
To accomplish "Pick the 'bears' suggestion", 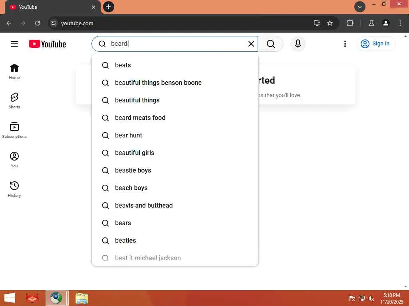I will [175, 223].
